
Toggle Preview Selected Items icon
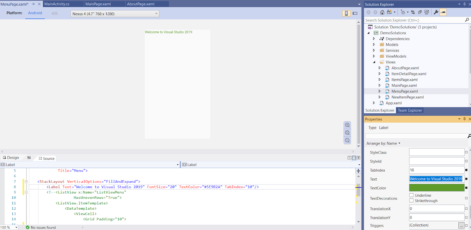443,12
